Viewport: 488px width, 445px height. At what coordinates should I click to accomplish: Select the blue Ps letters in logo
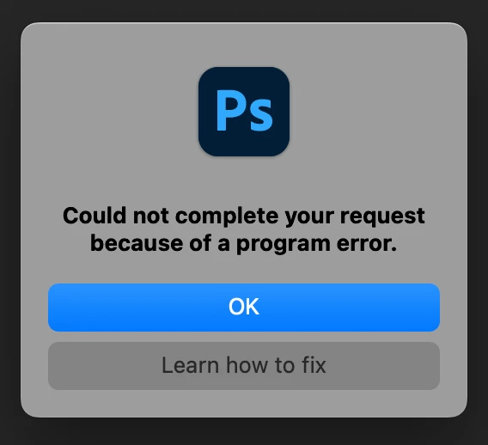pos(245,111)
